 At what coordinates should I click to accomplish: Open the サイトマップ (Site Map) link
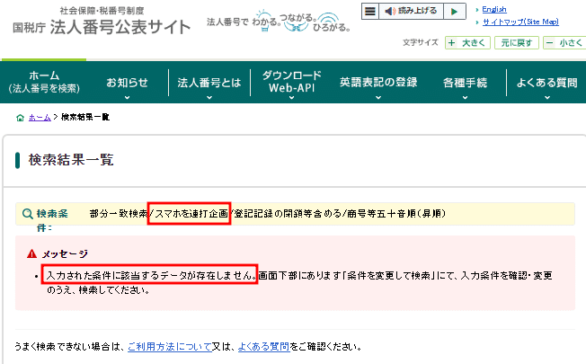[519, 21]
